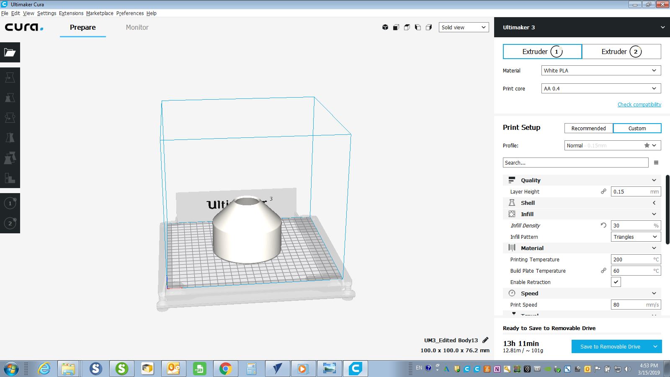670x377 pixels.
Task: Click the Cura logo
Action: tap(24, 27)
